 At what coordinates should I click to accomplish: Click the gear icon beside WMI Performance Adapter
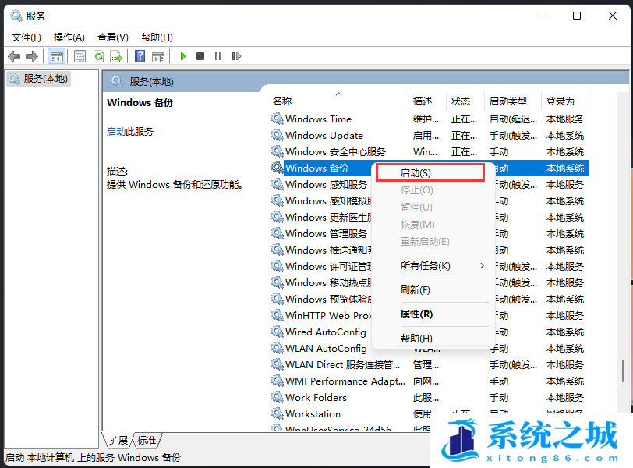click(x=278, y=381)
